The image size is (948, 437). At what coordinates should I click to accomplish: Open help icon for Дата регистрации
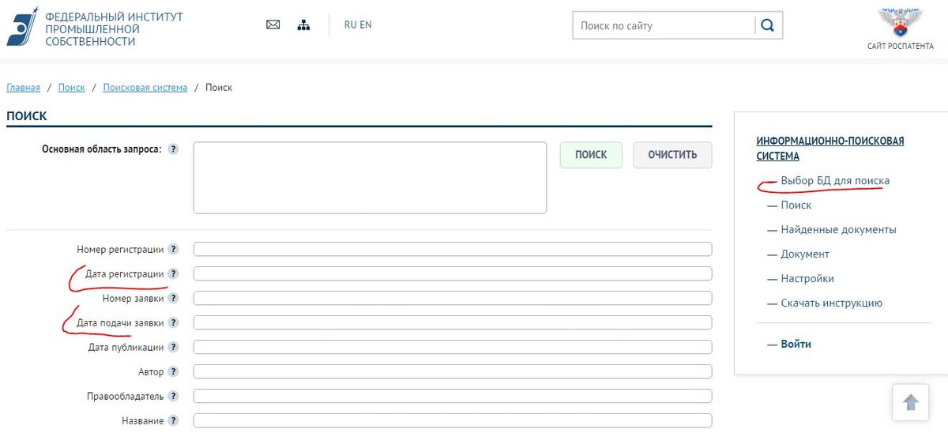click(x=173, y=273)
